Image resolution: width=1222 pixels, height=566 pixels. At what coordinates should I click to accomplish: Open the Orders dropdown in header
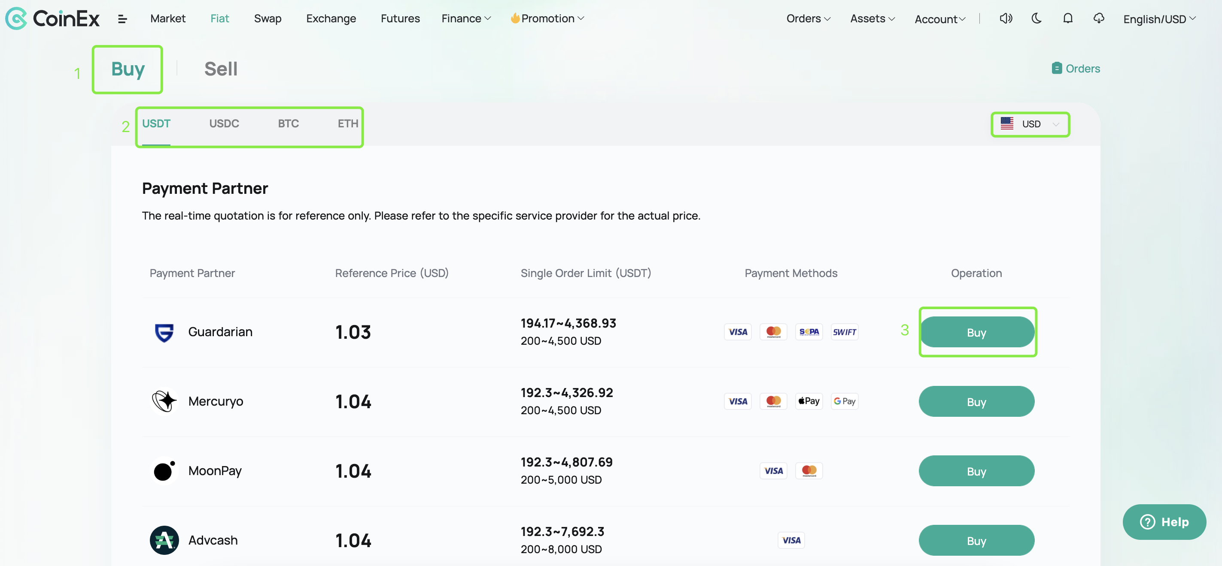809,18
